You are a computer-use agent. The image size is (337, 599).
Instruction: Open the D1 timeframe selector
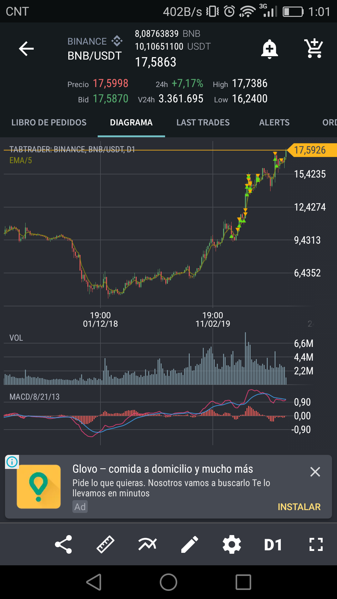tap(273, 545)
